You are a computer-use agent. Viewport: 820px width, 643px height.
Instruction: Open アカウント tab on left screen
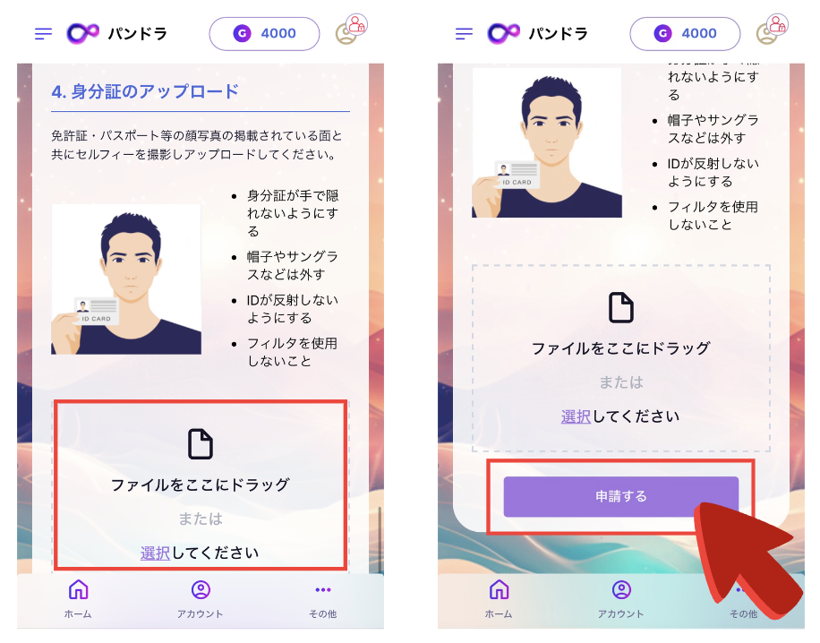[x=201, y=599]
